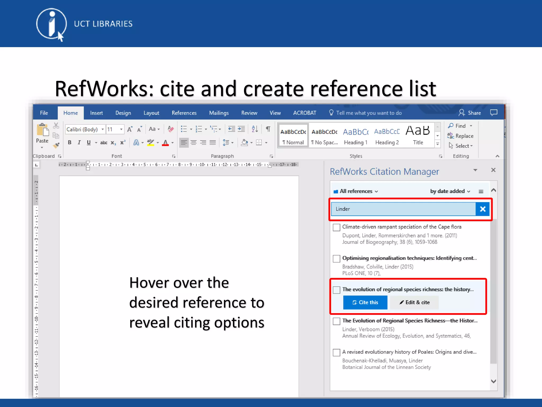Open the font size dropdown
The height and width of the screenshot is (407, 542).
pyautogui.click(x=121, y=129)
